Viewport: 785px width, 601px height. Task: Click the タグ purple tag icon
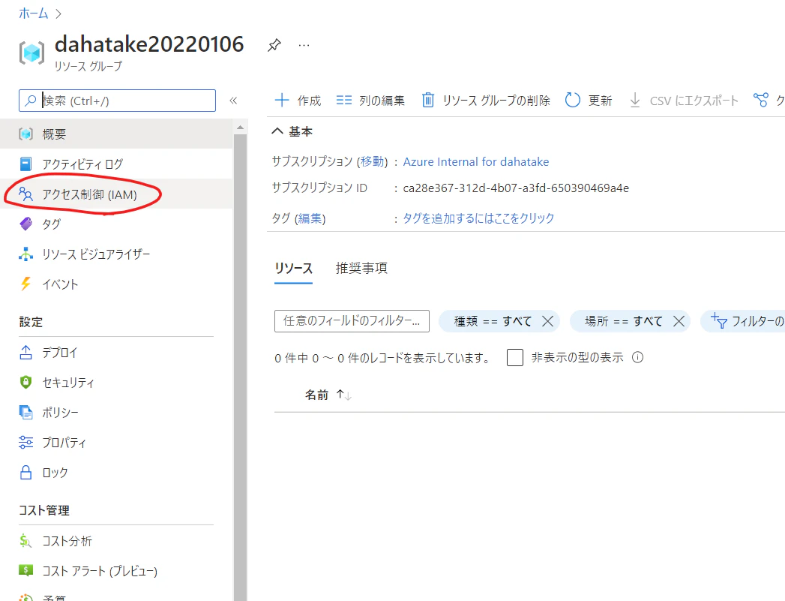click(x=25, y=224)
